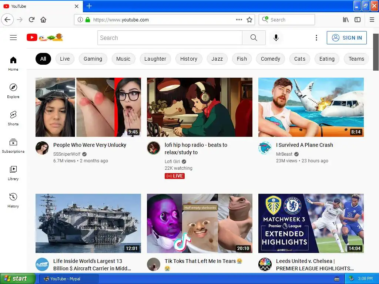Open I Survived A Plane Crash thumbnail
379x284 pixels.
point(311,107)
